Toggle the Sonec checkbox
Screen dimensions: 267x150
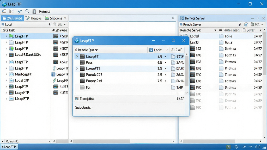tap(244, 30)
